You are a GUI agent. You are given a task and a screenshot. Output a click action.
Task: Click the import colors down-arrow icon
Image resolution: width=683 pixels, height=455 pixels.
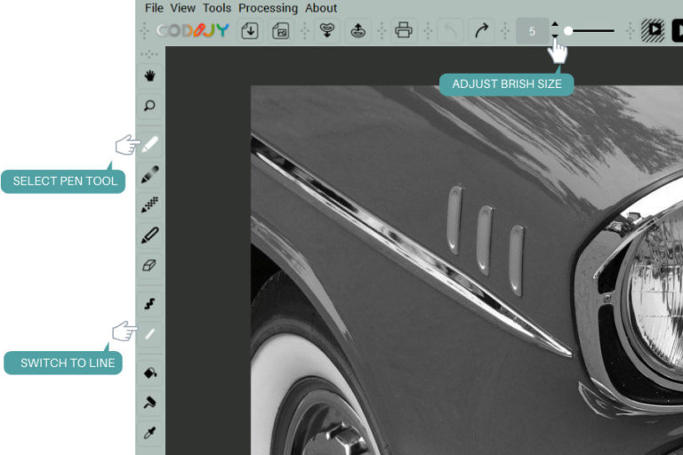[x=327, y=31]
